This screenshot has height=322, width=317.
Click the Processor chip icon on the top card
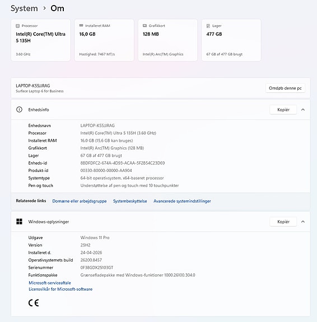click(18, 26)
